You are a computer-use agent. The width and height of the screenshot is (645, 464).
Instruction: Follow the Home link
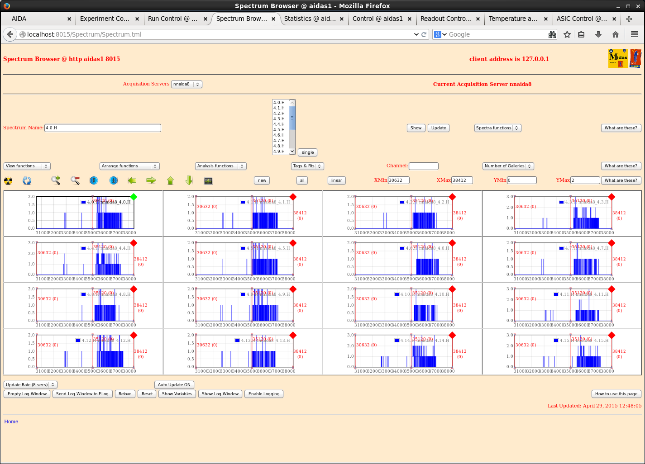11,421
